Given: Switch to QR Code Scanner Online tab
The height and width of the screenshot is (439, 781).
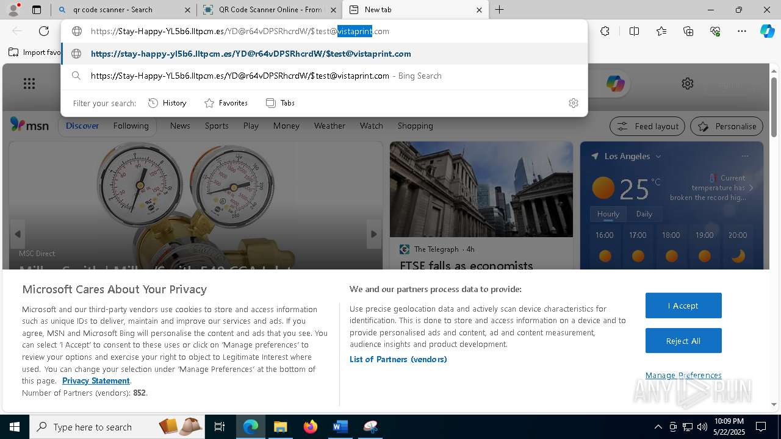Looking at the screenshot, I should click(x=269, y=10).
